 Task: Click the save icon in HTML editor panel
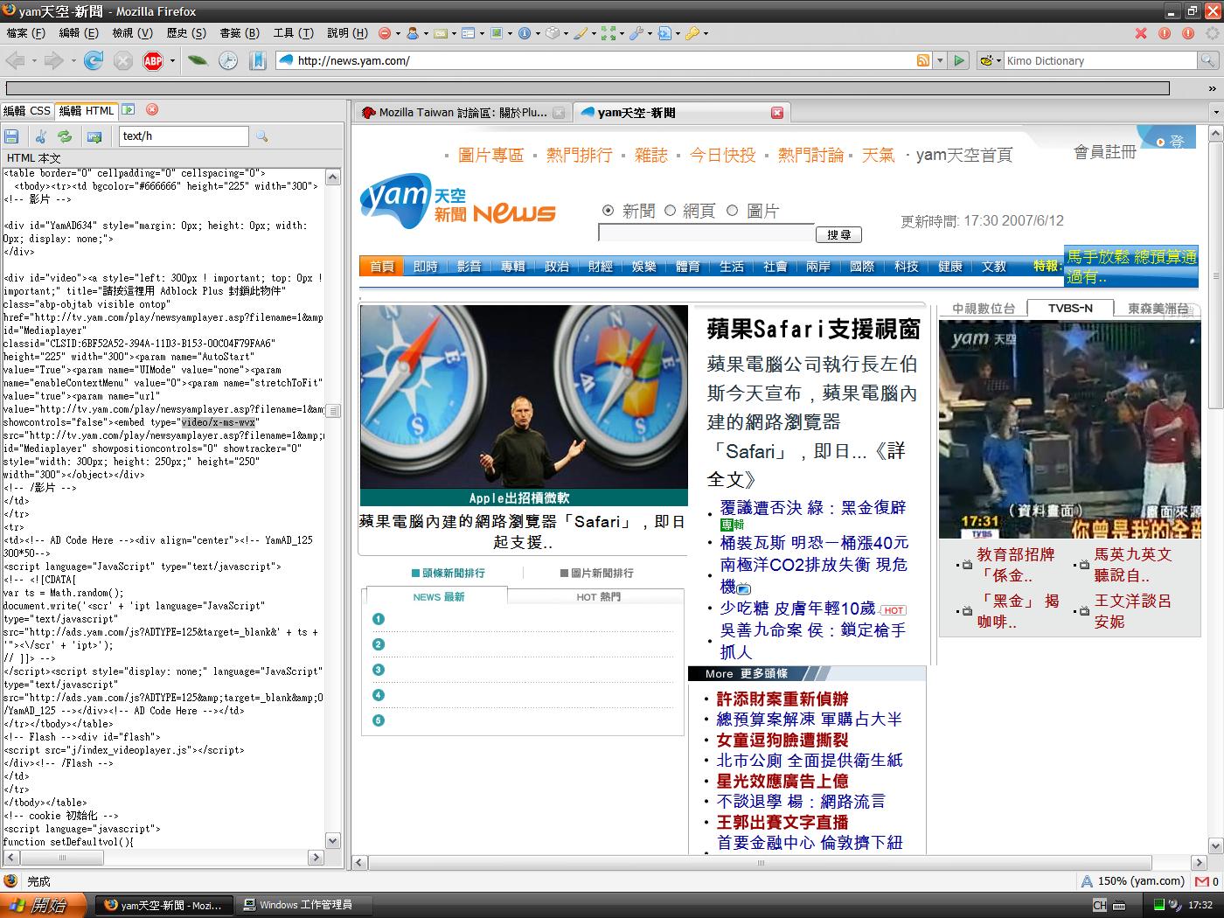(x=11, y=136)
